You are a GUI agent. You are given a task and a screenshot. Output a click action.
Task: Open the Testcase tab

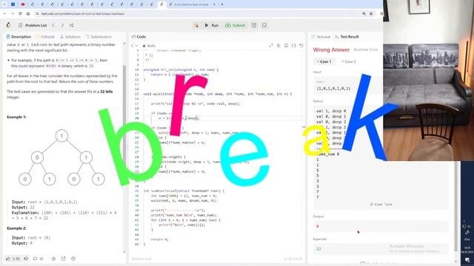tap(321, 36)
